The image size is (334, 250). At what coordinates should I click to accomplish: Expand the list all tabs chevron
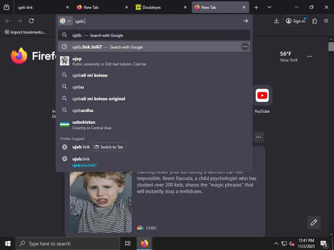point(269,7)
